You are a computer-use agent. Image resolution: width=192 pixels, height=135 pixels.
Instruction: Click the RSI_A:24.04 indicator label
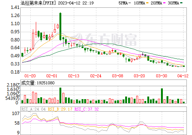point(33,109)
